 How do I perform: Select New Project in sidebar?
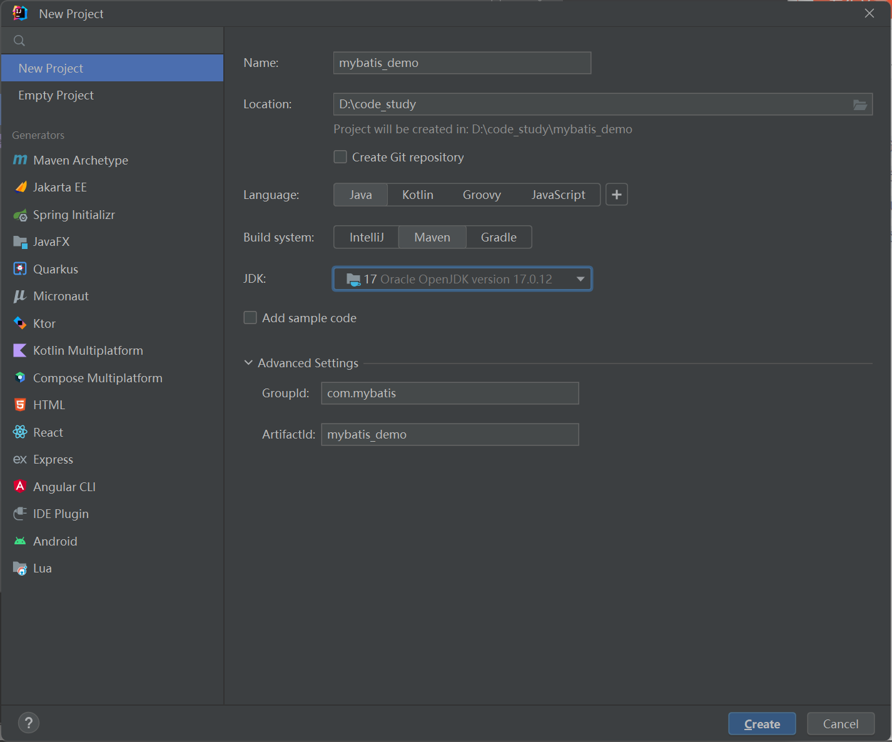112,68
